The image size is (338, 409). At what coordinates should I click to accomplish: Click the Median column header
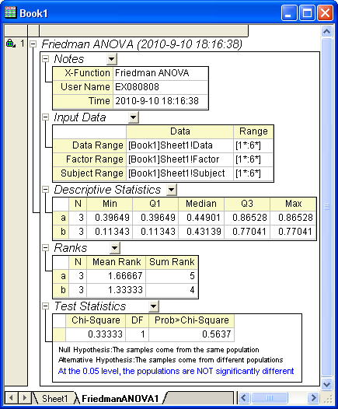click(x=201, y=204)
